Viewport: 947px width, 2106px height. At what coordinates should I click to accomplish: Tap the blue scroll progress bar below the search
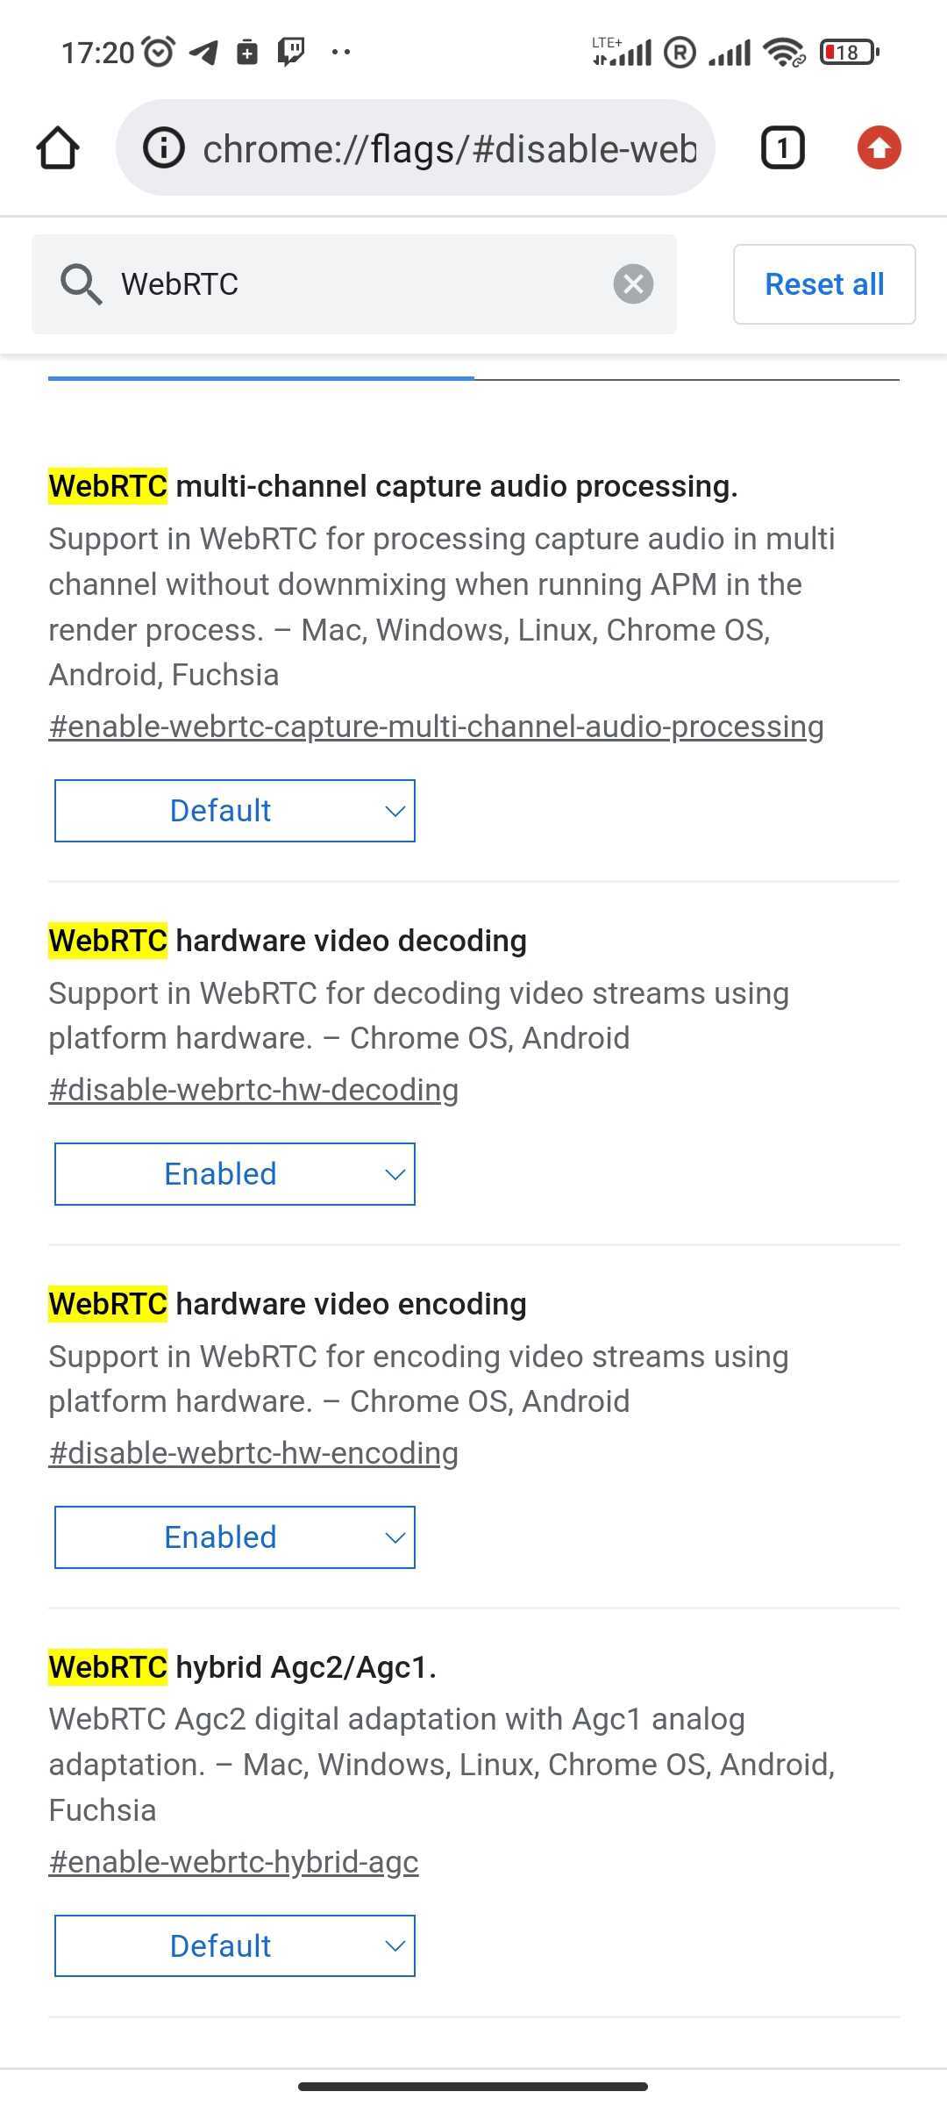[260, 378]
